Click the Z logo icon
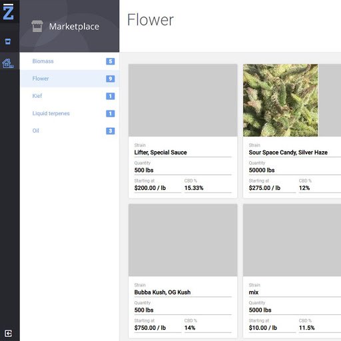Viewport: 341px width, 341px height. pyautogui.click(x=8, y=11)
